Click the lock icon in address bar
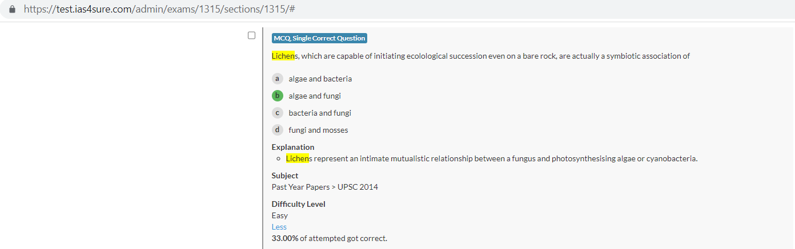The width and height of the screenshot is (795, 249). [13, 10]
